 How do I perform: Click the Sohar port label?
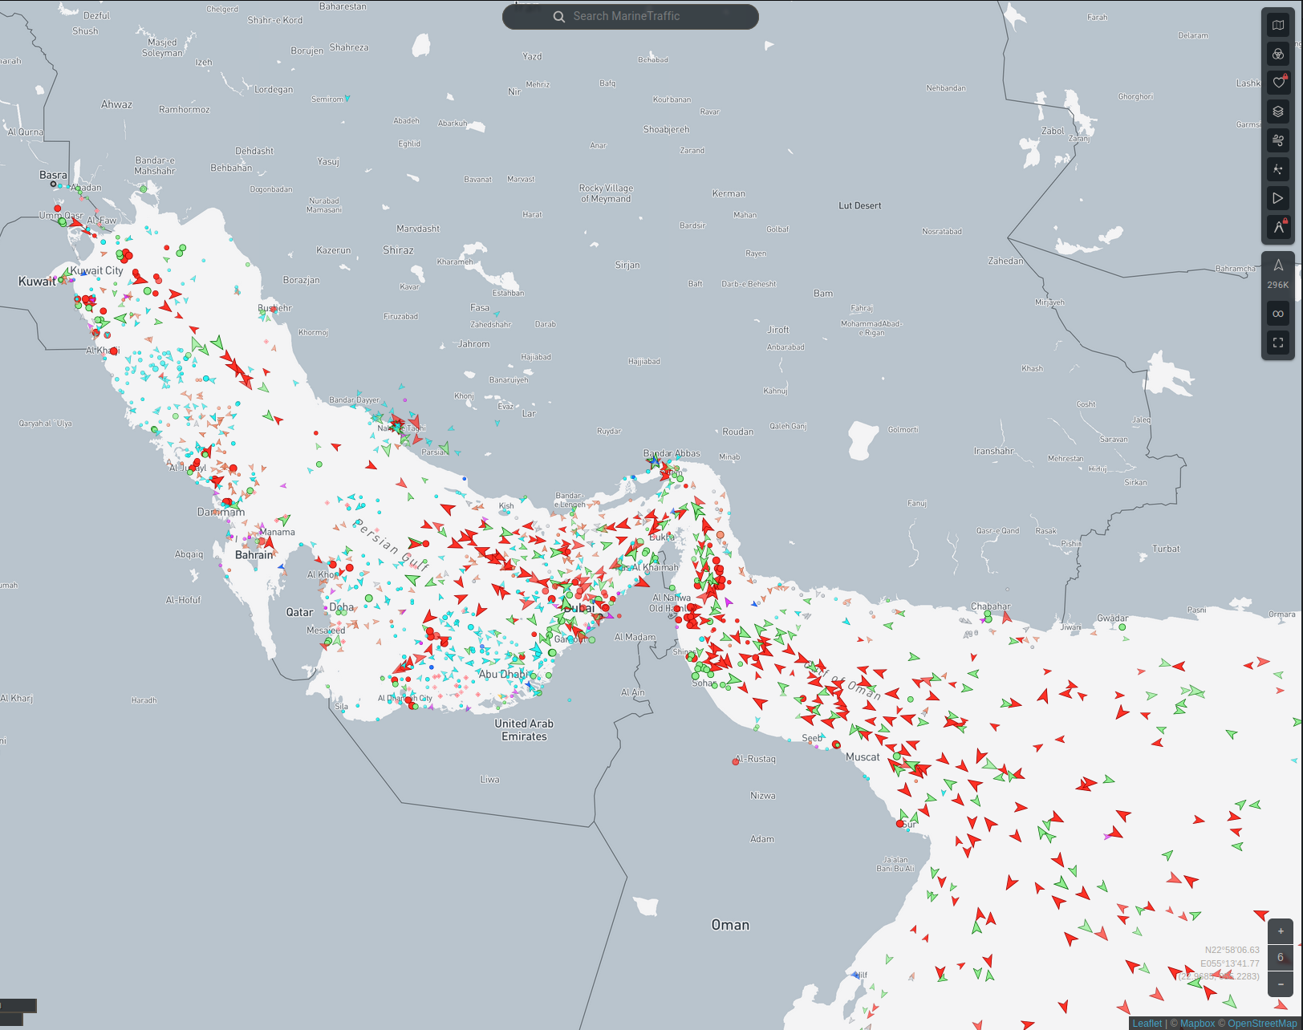pyautogui.click(x=704, y=683)
